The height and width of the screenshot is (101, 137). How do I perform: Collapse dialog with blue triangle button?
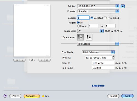(x=123, y=6)
